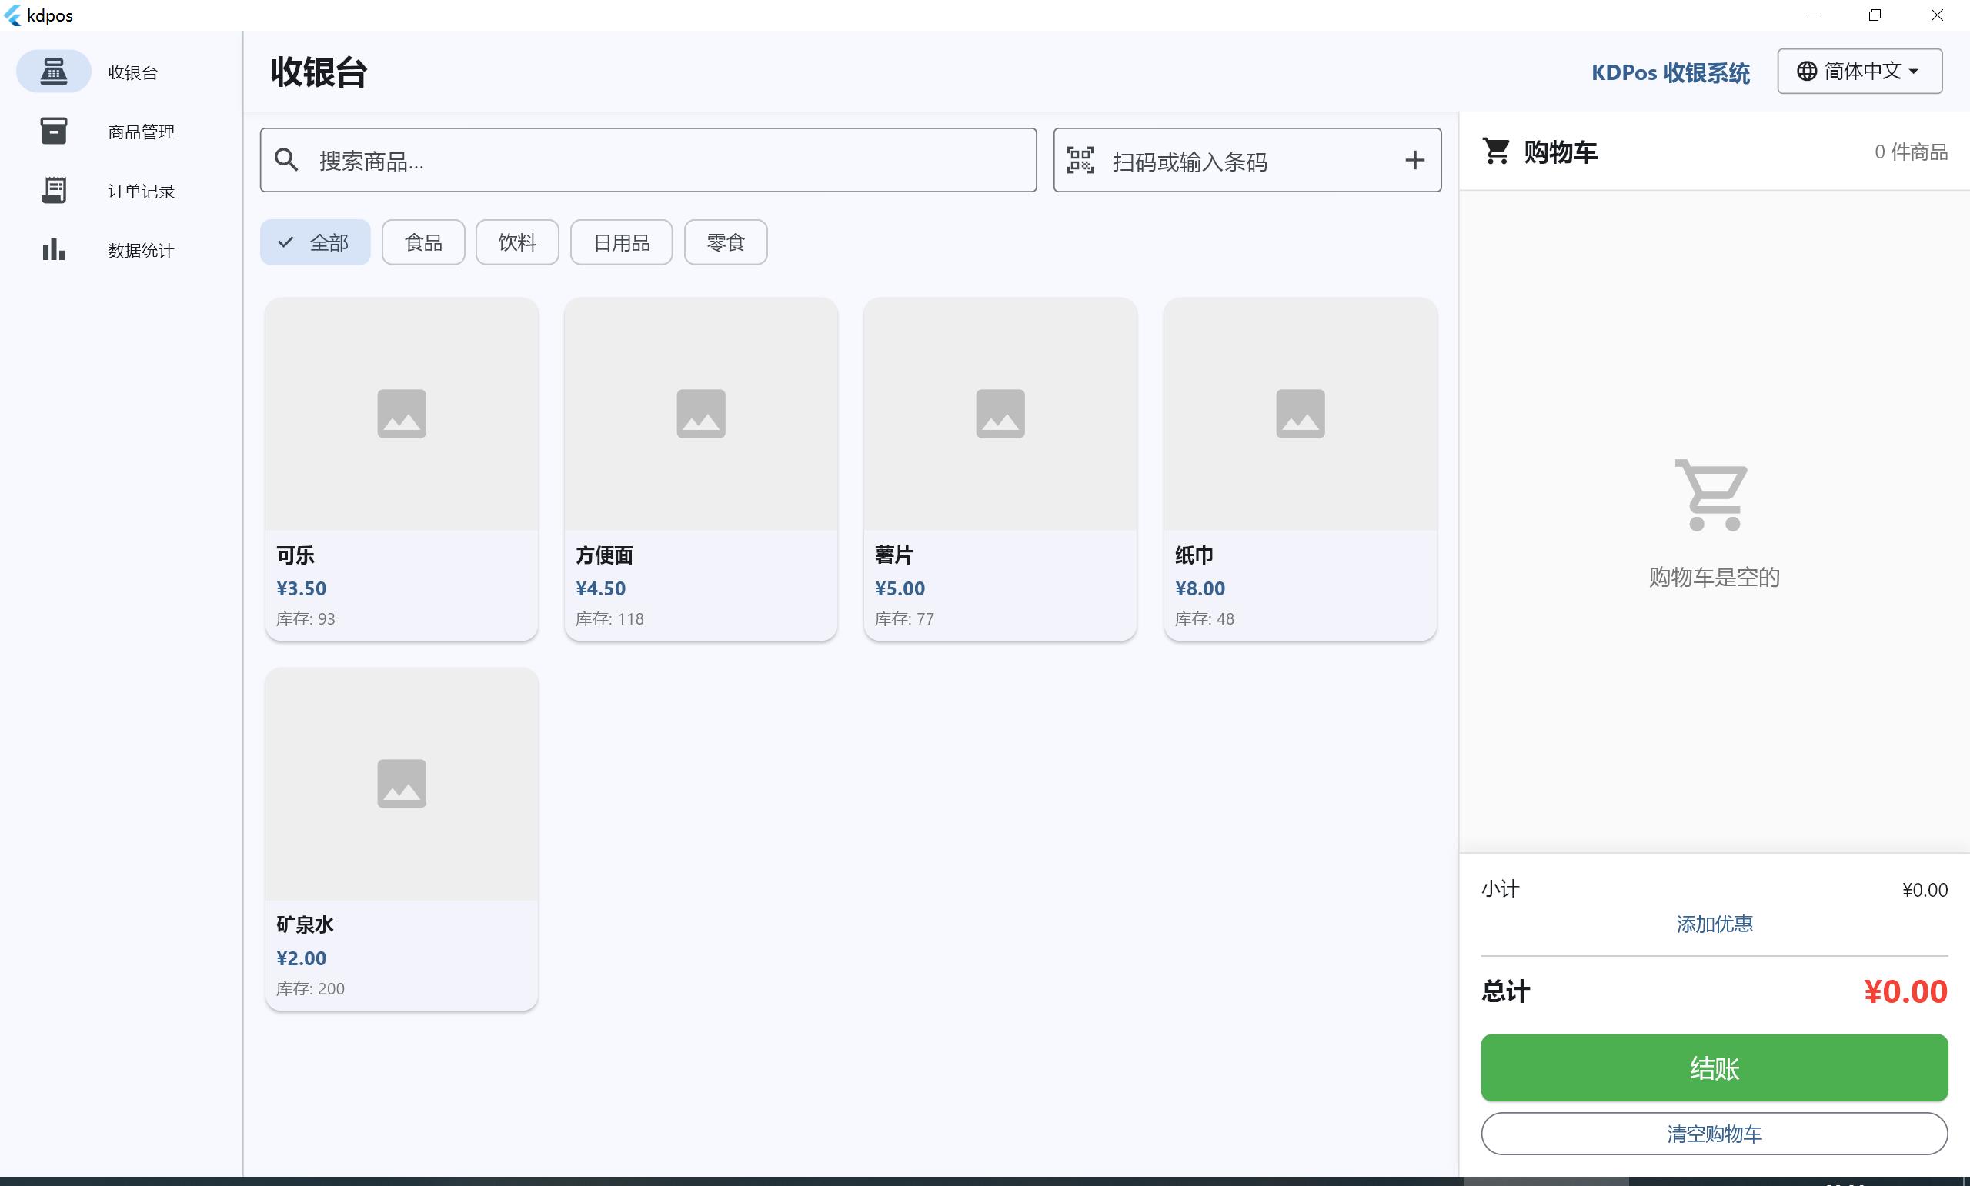Toggle the 全部 category filter chip
This screenshot has width=1970, height=1186.
[x=315, y=242]
